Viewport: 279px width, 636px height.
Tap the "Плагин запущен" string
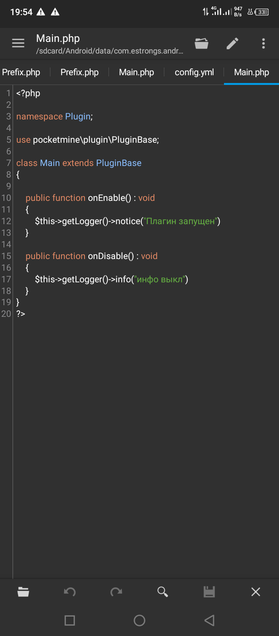[x=180, y=221]
